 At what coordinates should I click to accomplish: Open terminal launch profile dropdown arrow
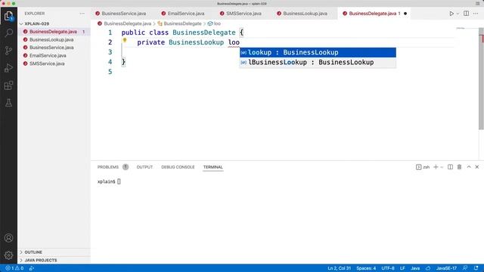(x=442, y=167)
